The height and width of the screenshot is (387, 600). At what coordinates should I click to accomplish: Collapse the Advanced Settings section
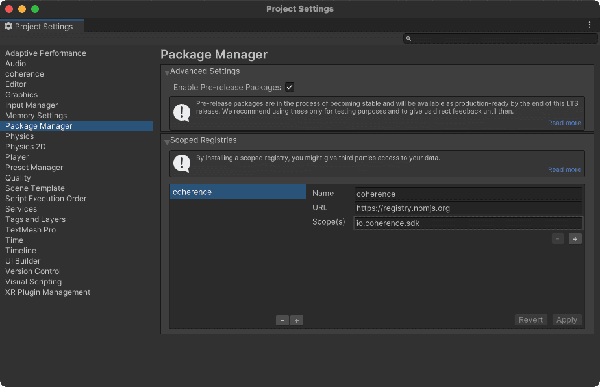(x=166, y=71)
